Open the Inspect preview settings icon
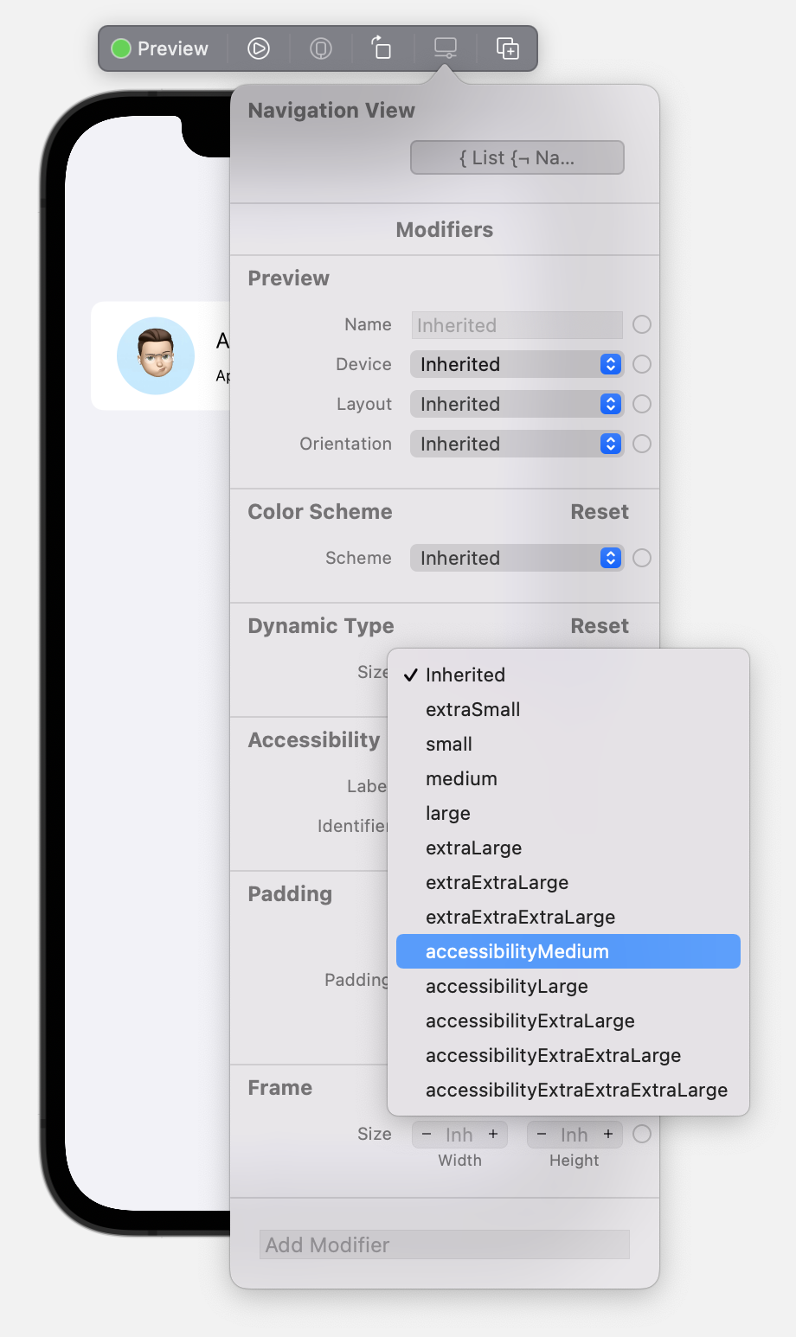Image resolution: width=796 pixels, height=1337 pixels. pos(446,48)
